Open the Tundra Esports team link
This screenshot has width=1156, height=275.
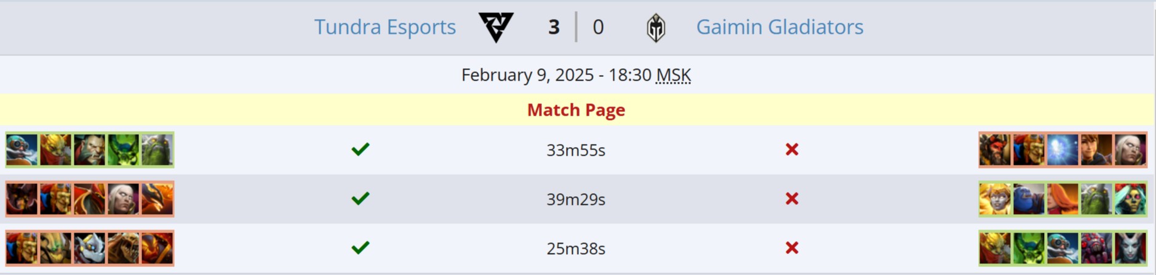[385, 27]
